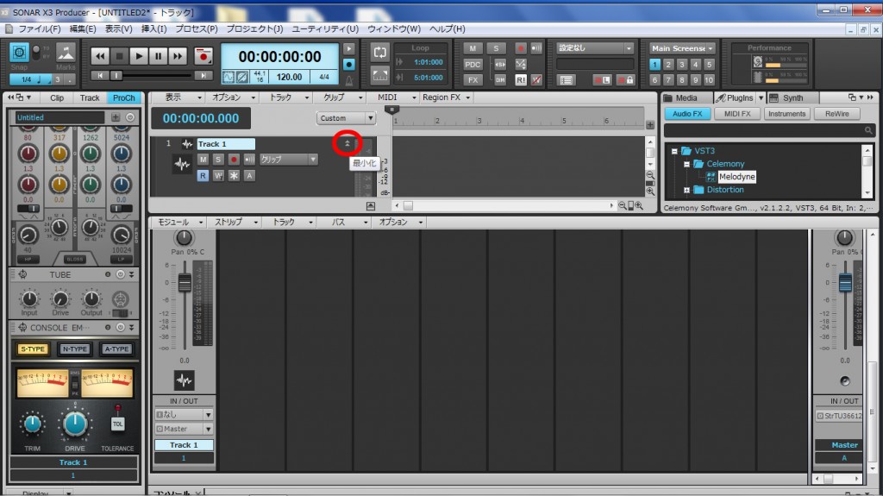
Task: Collapse the VST3 folder tree node
Action: 674,151
